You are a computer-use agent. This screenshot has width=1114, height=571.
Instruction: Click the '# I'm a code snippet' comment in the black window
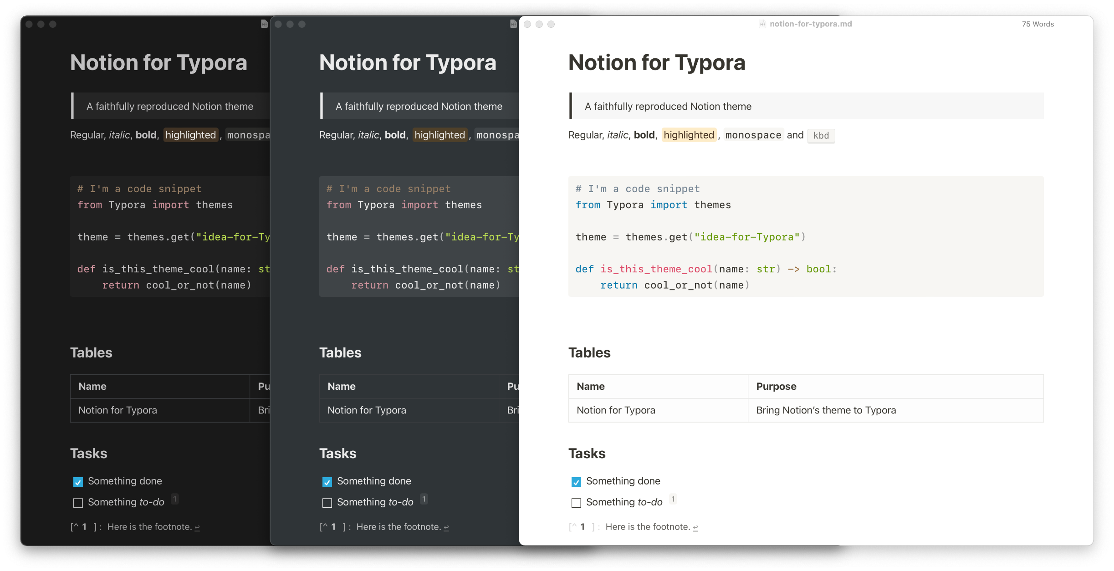(139, 189)
